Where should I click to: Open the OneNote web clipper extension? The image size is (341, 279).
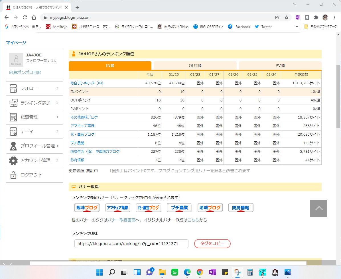pyautogui.click(x=298, y=17)
